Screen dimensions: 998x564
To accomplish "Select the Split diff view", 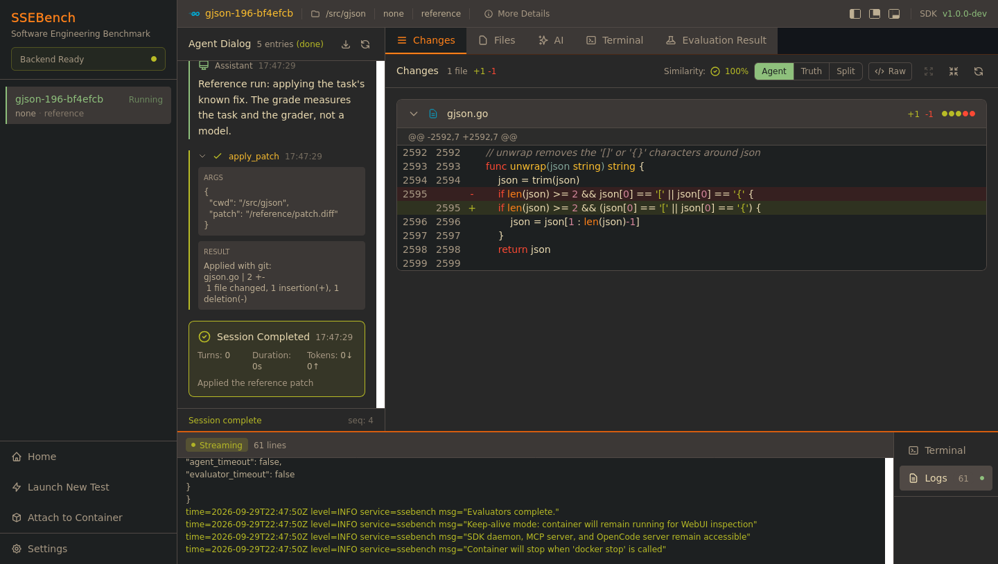I will (x=846, y=71).
